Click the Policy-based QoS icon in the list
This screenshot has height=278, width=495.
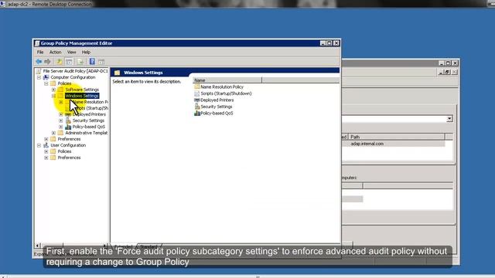197,114
